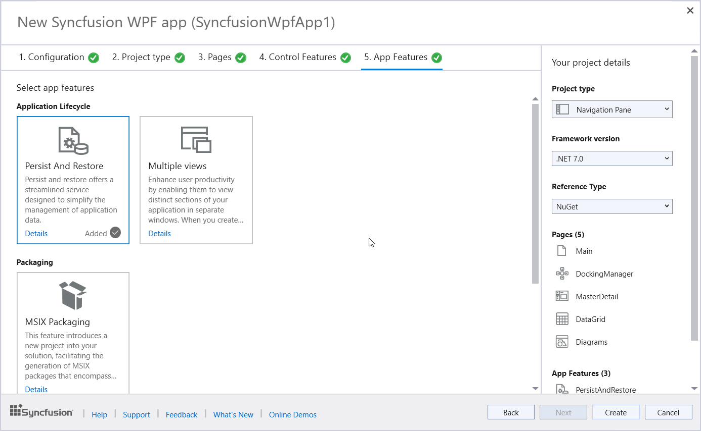
Task: Open the Project type Navigation Pane dropdown
Action: [x=611, y=110]
